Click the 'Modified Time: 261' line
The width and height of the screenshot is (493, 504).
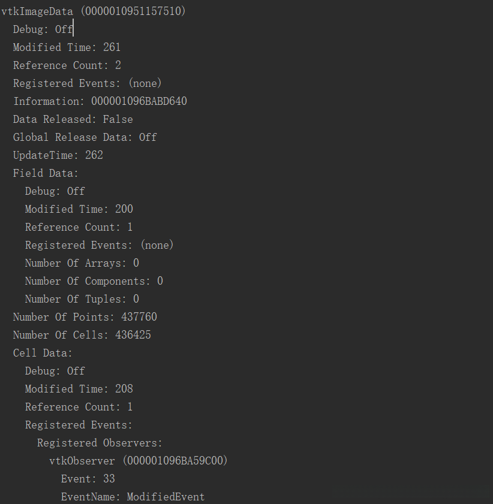67,47
